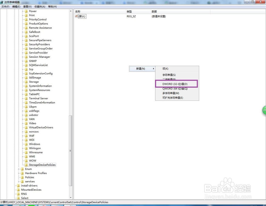The height and width of the screenshot is (206, 266).
Task: Click the usbstor folder icon
Action: (x=26, y=115)
